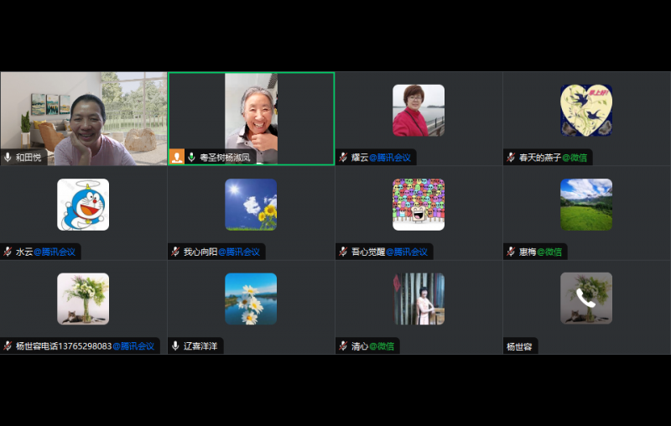Image resolution: width=671 pixels, height=426 pixels.
Task: Select the active speaker video of 粤圣树杨淑凤
Action: click(252, 113)
